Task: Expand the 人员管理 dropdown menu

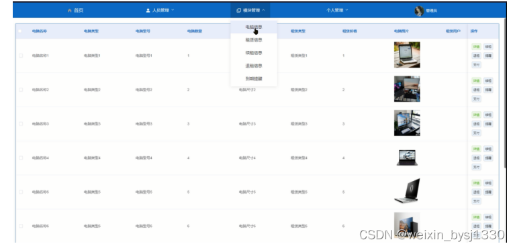Action: tap(160, 11)
